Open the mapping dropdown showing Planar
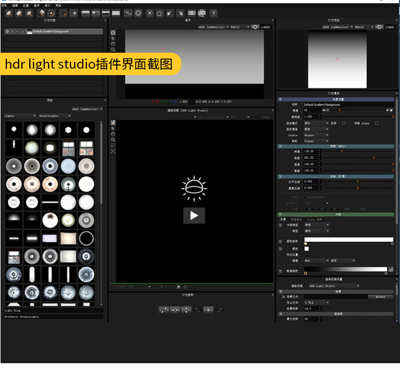This screenshot has width=400, height=368. click(316, 141)
